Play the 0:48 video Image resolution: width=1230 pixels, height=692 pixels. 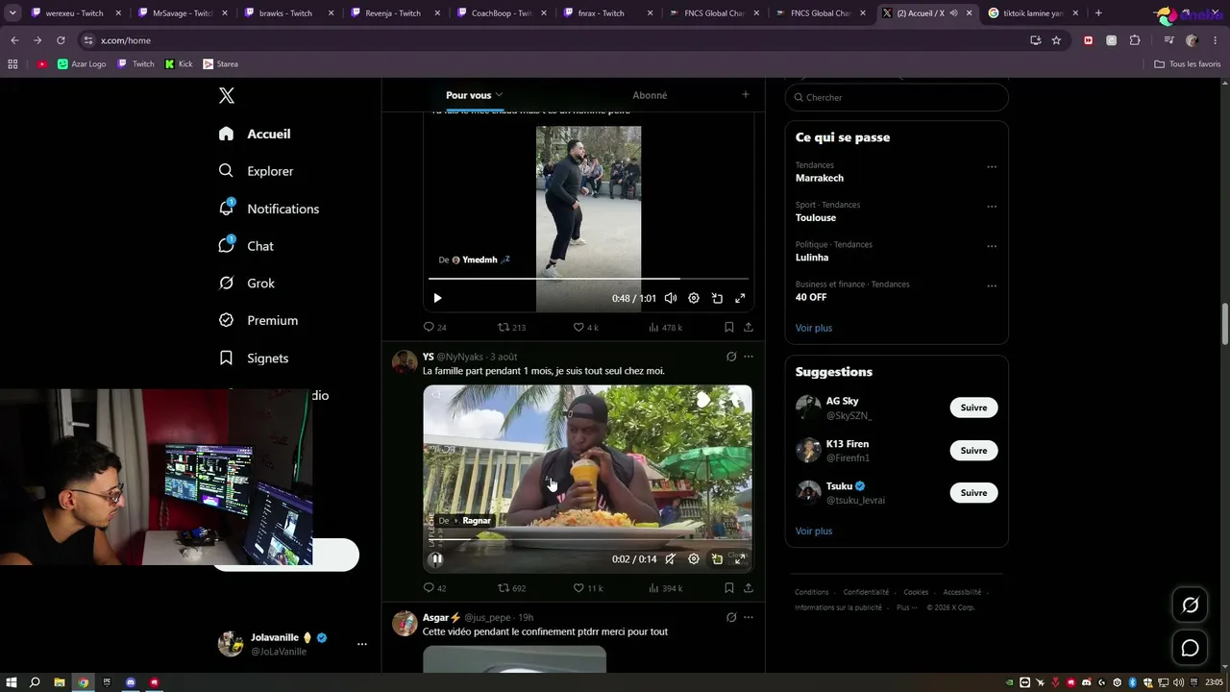pyautogui.click(x=437, y=298)
